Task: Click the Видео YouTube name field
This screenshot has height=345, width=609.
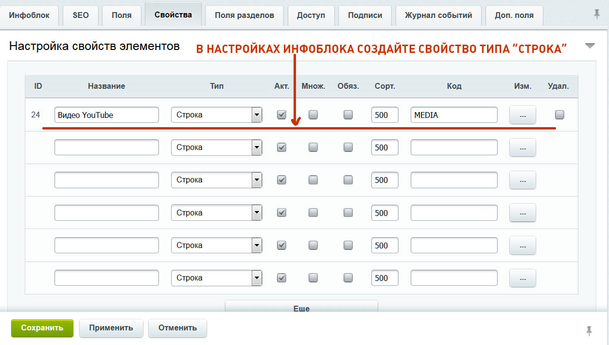Action: 106,115
